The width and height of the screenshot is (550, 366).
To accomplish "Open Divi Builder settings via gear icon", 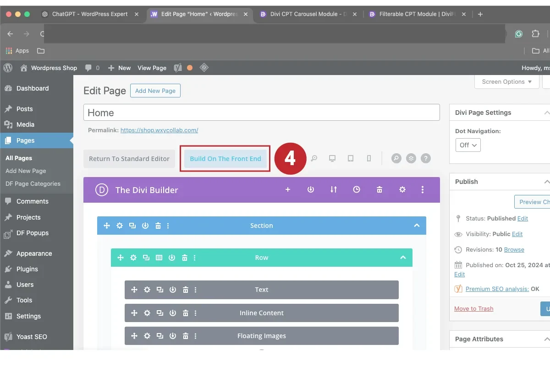I will [402, 189].
